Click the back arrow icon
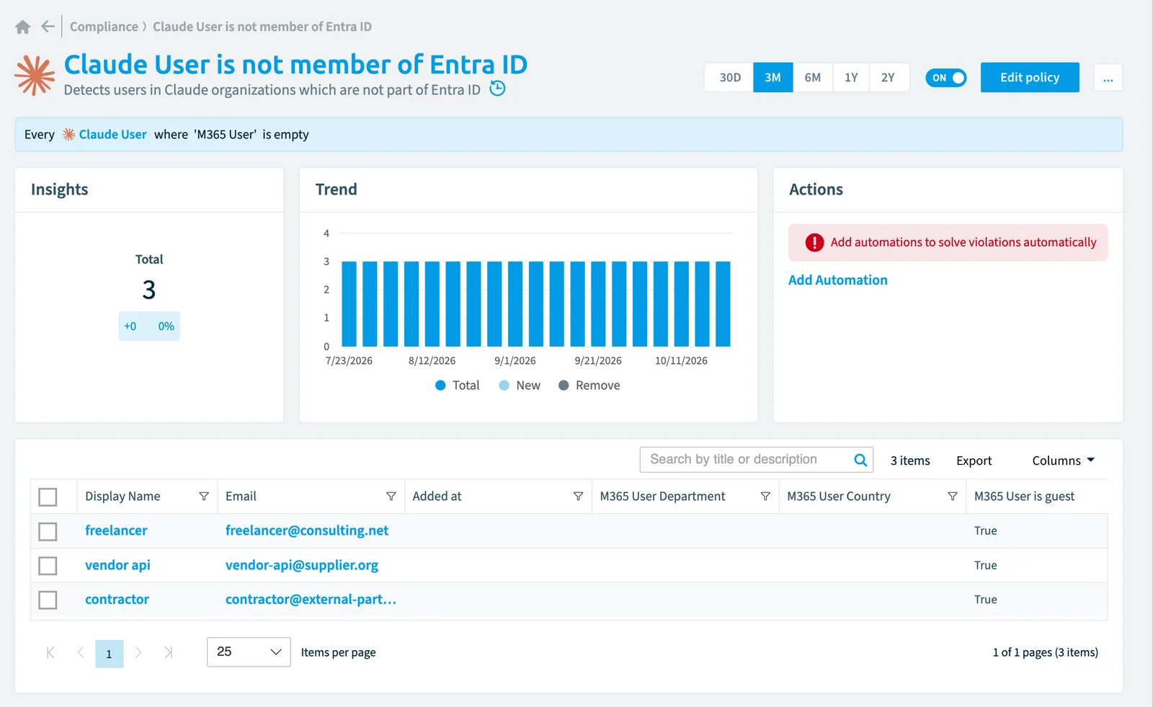This screenshot has height=707, width=1153. click(x=48, y=27)
